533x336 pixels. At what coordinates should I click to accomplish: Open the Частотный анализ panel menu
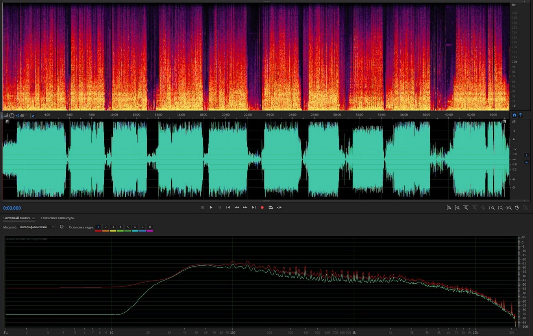pos(33,218)
